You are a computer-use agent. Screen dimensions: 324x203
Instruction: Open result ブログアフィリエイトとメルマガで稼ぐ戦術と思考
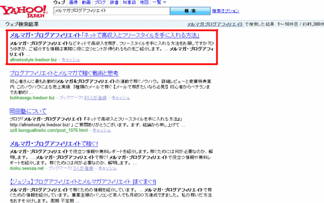64,73
